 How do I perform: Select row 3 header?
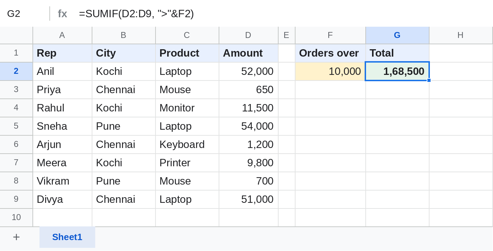[x=16, y=90]
